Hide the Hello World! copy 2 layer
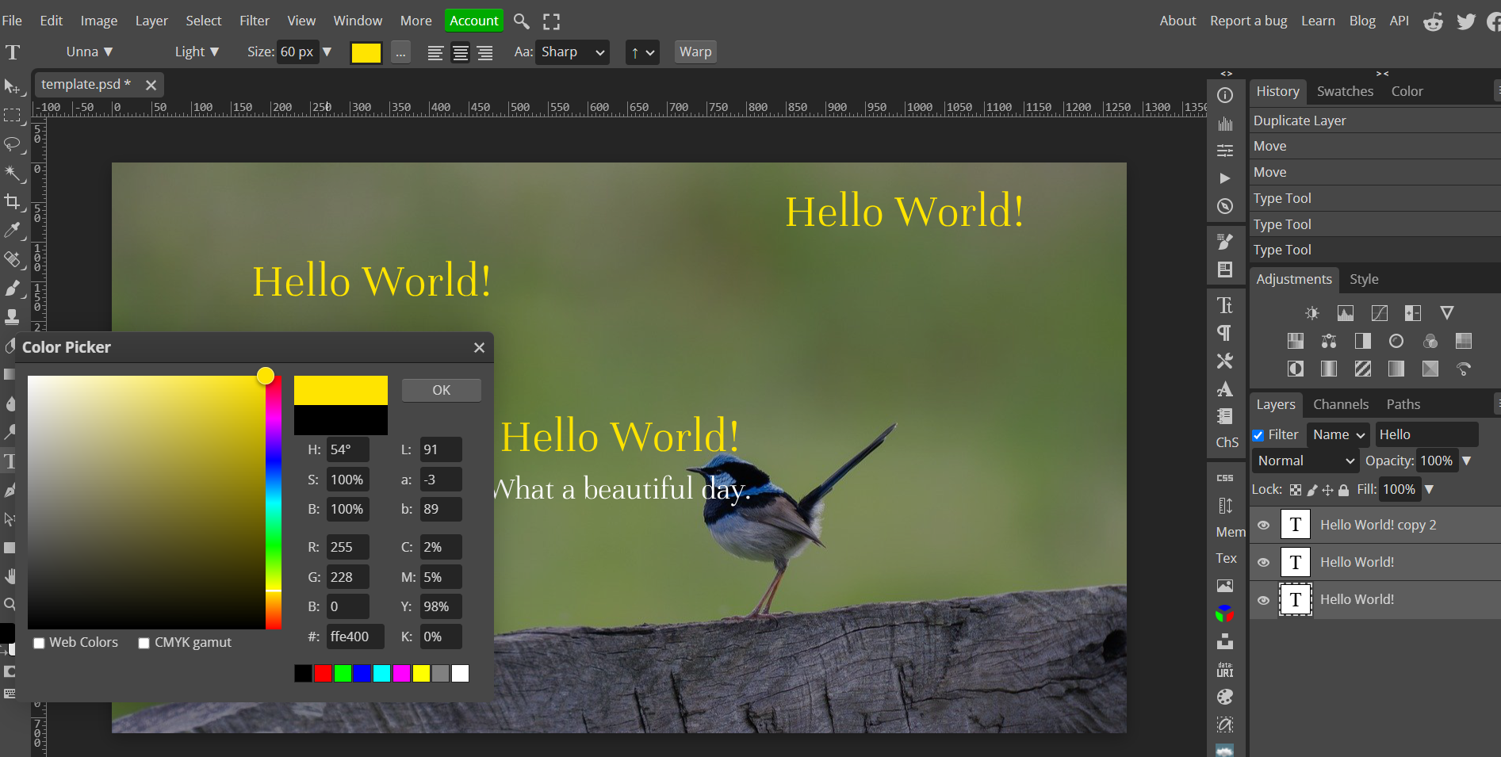 point(1264,524)
